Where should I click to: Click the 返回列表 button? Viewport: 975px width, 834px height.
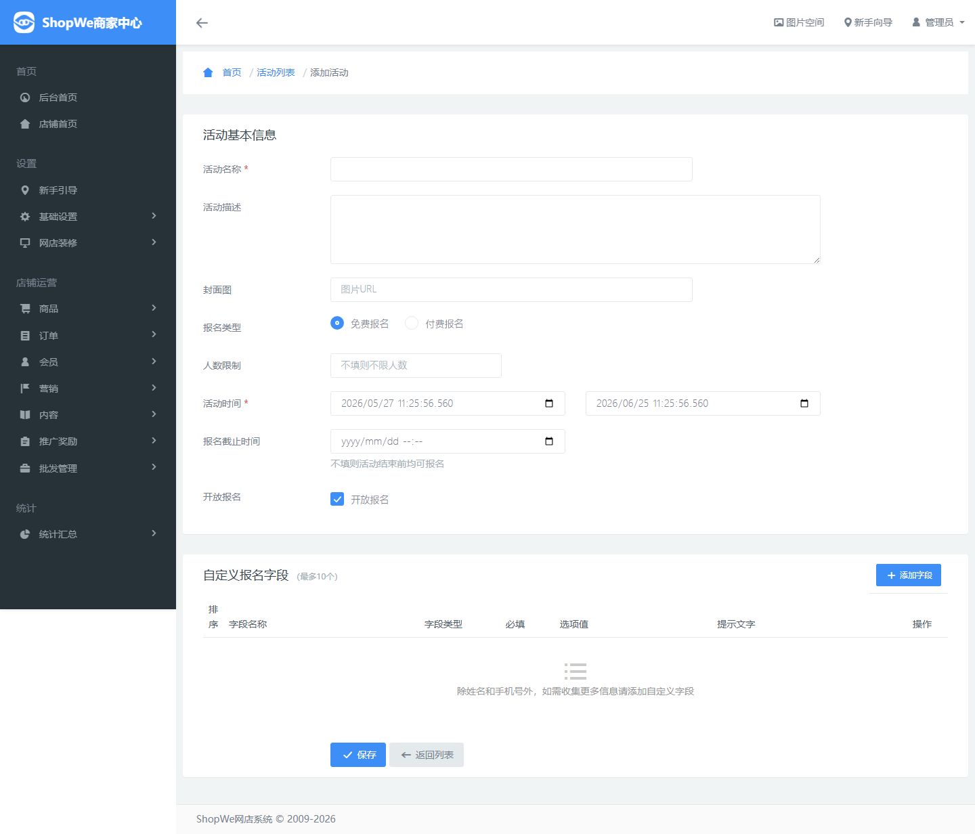coord(427,755)
